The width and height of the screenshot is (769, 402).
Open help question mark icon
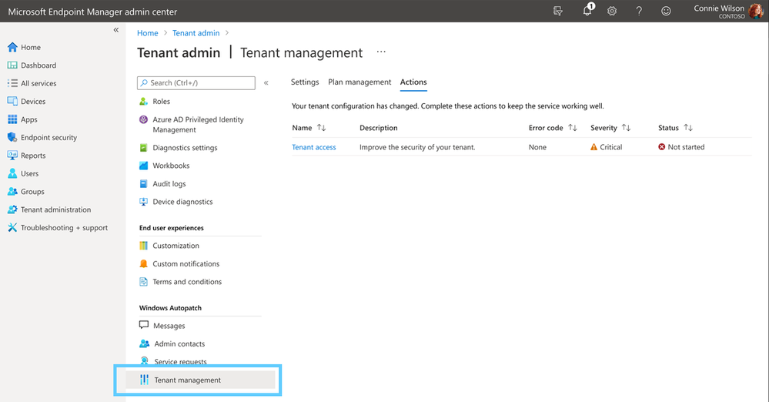(639, 11)
